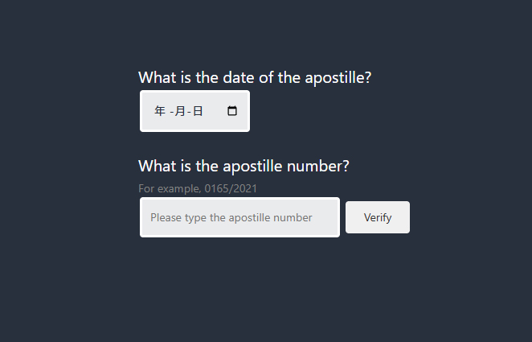Click the month (月) segment of date
This screenshot has height=342, width=532.
179,111
